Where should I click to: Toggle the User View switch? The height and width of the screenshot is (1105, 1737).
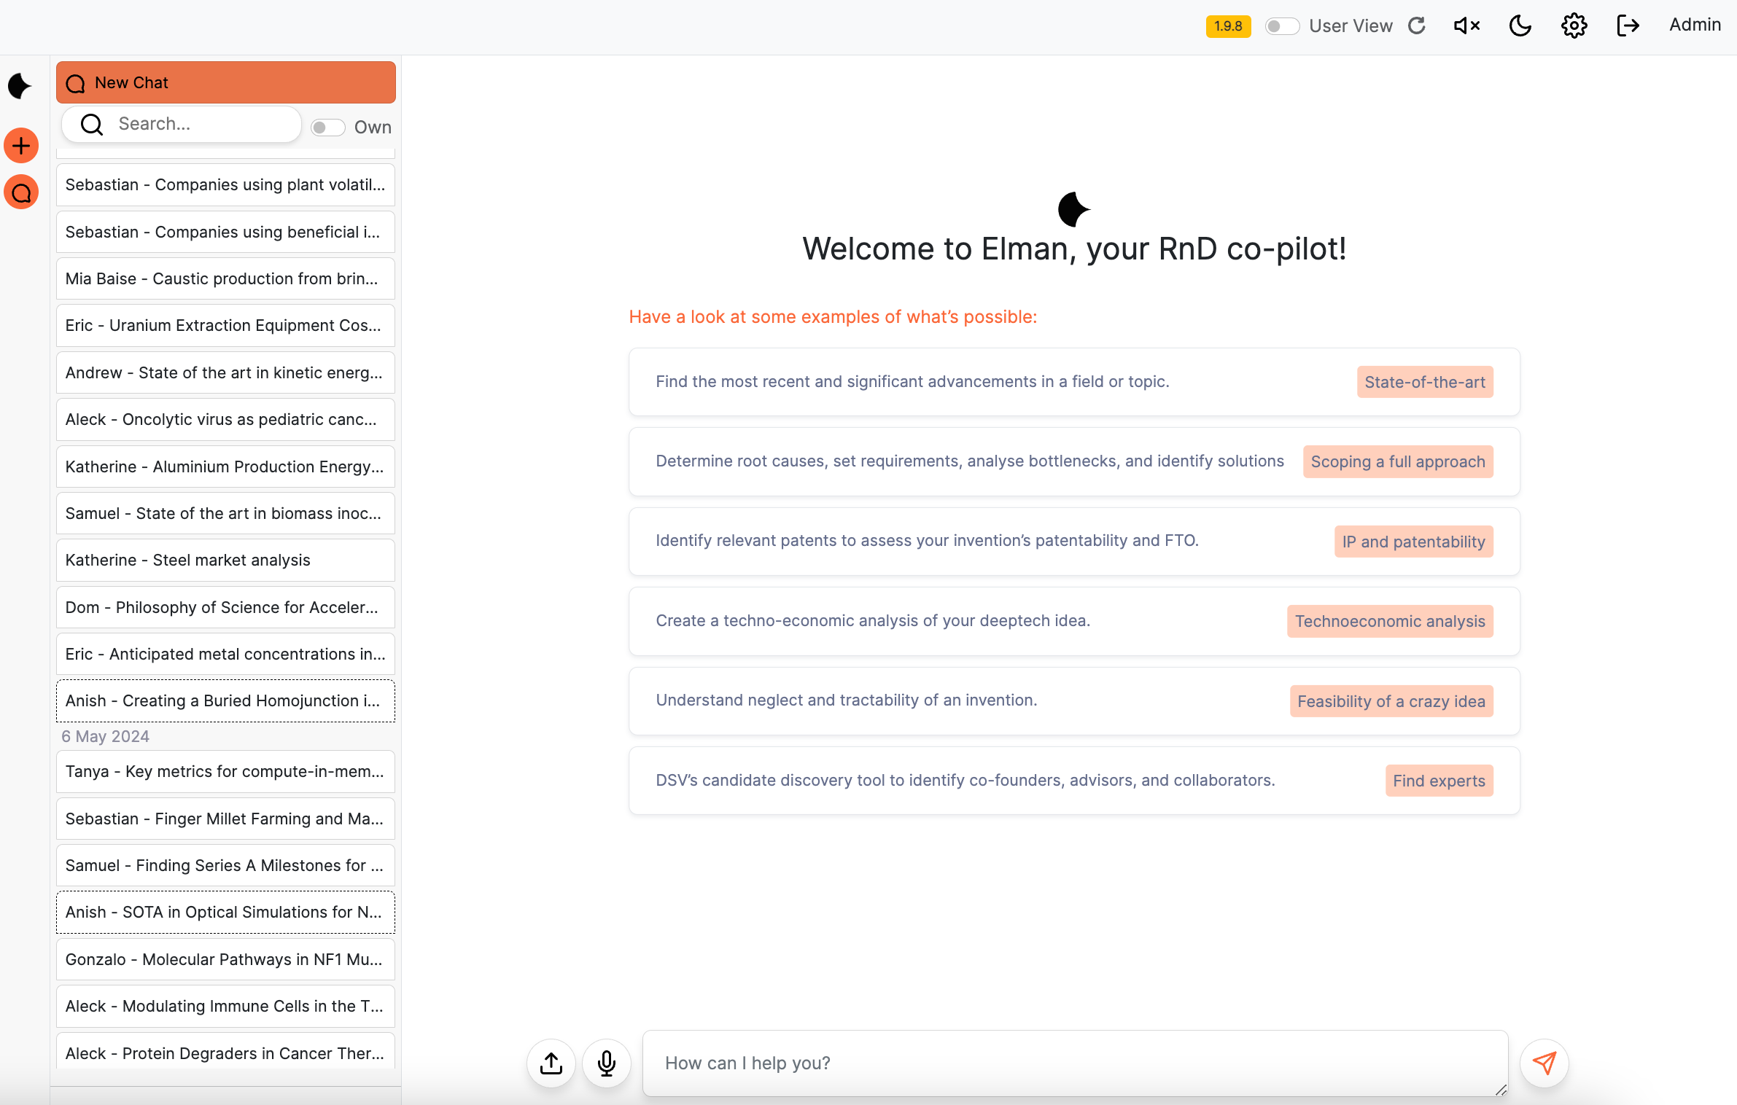(x=1282, y=26)
